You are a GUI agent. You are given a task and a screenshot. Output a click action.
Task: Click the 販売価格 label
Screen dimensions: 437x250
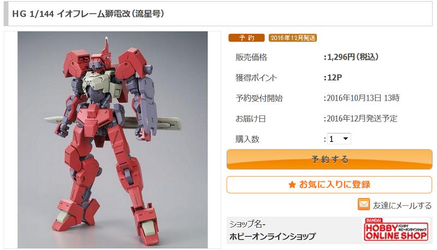click(x=251, y=57)
